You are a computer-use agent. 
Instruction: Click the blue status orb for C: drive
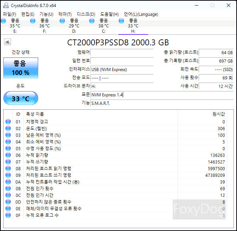92,21
